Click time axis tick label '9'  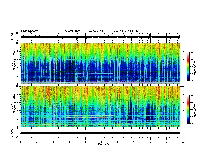166,142
